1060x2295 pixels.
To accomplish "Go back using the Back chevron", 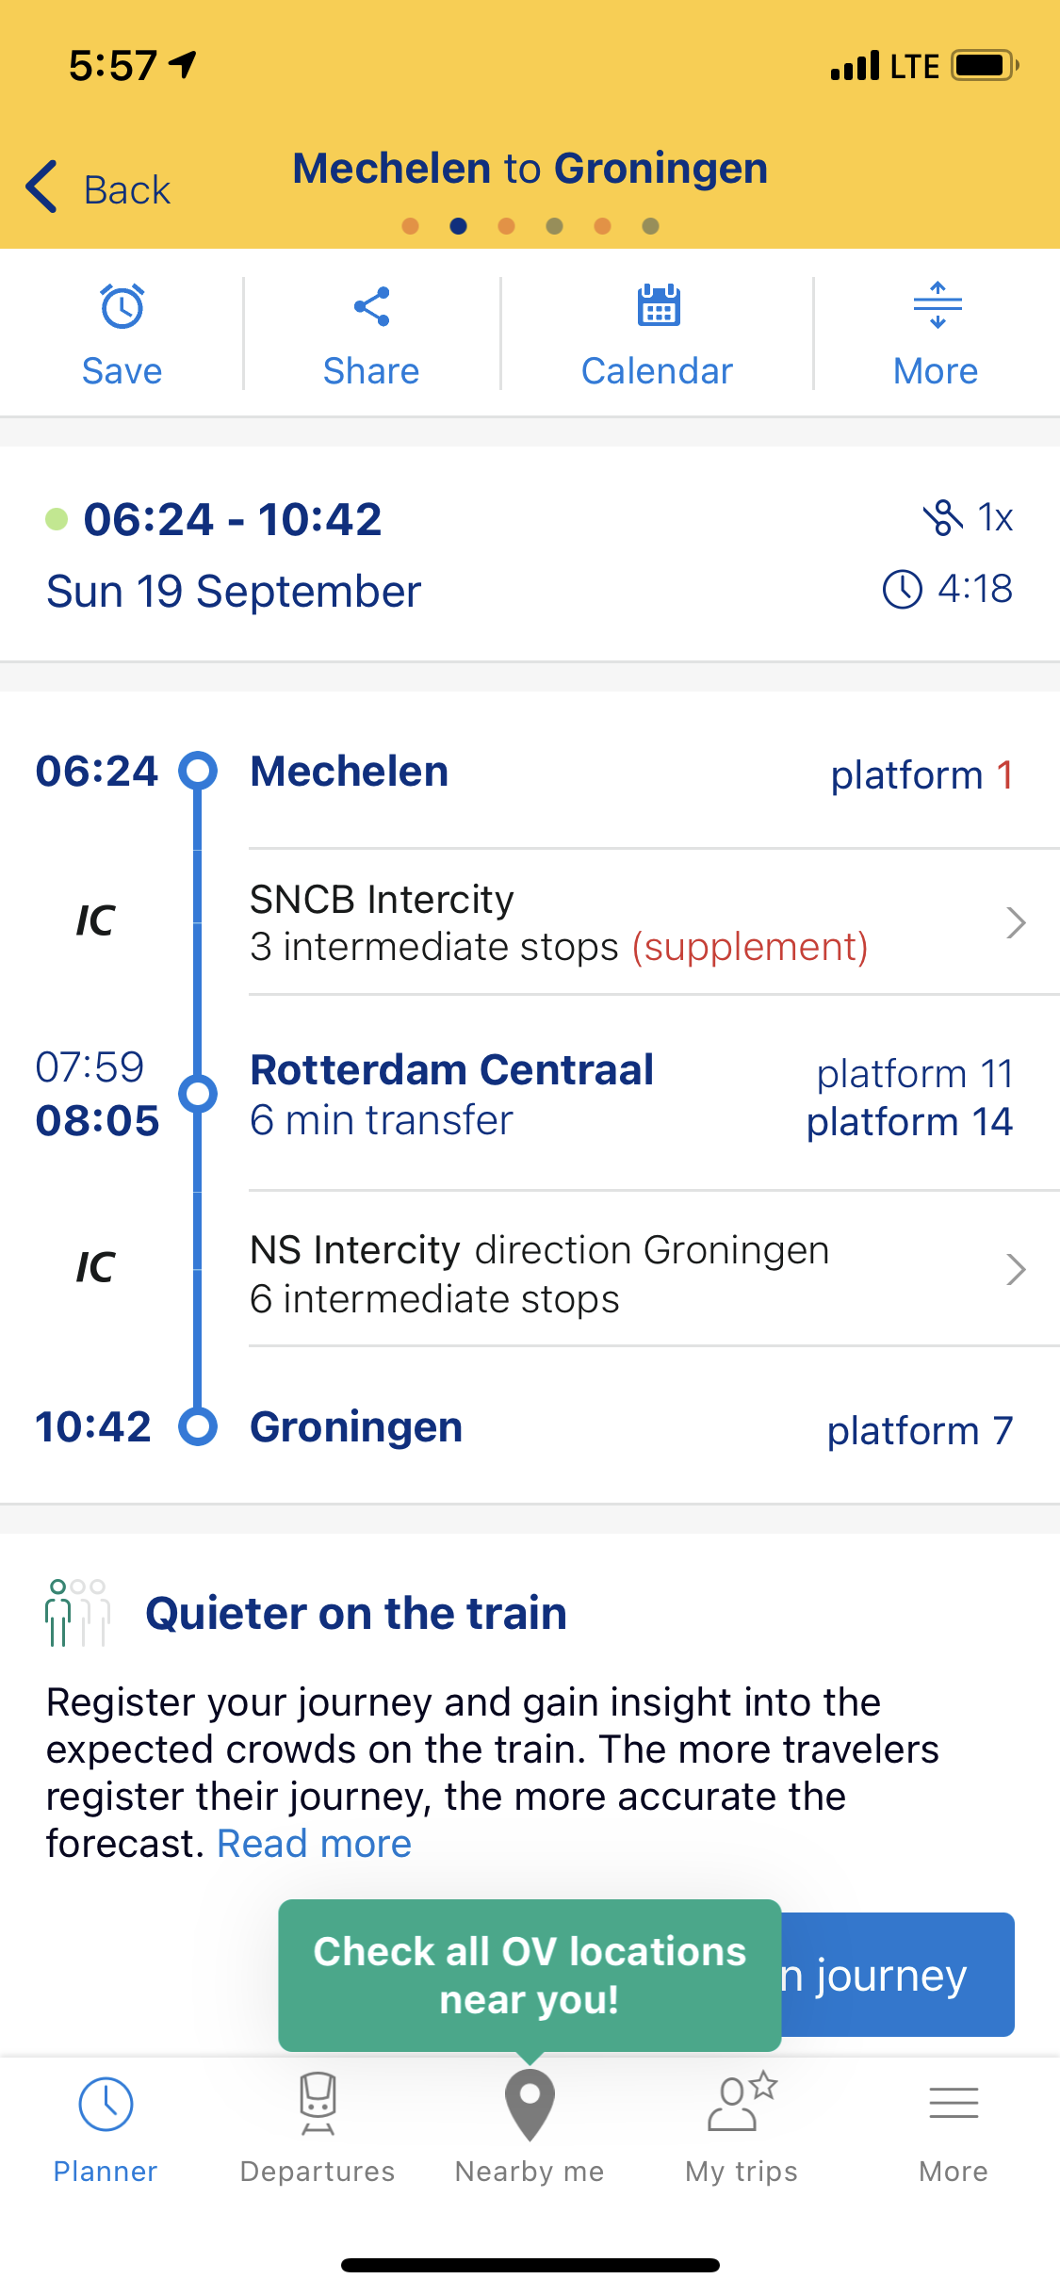I will (43, 187).
